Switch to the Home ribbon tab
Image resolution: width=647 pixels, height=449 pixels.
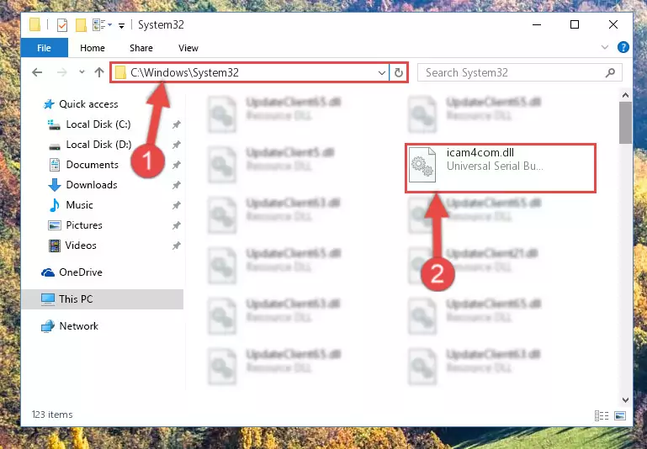[x=92, y=48]
